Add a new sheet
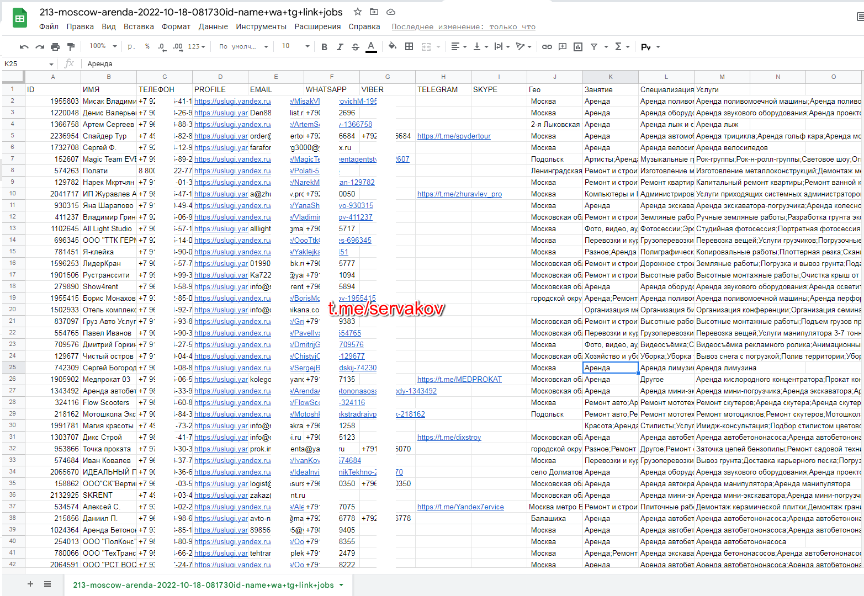This screenshot has height=596, width=864. click(x=30, y=584)
